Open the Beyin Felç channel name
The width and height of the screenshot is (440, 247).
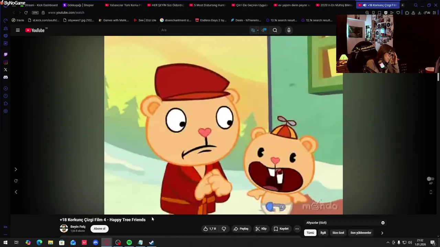click(78, 227)
